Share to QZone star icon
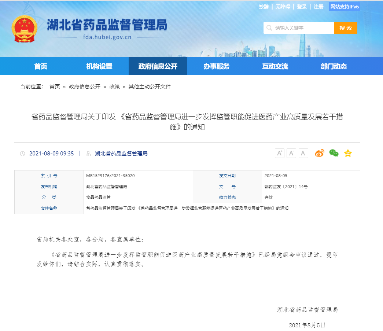The width and height of the screenshot is (383, 331). [348, 153]
